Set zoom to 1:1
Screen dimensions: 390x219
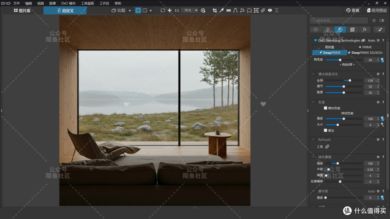pyautogui.click(x=177, y=10)
